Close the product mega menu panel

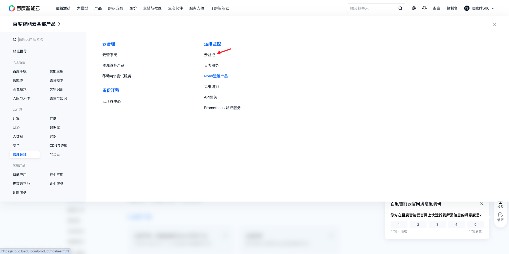click(x=494, y=24)
